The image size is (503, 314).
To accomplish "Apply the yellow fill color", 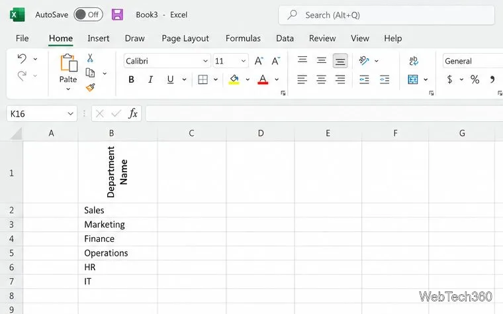I will tap(234, 79).
